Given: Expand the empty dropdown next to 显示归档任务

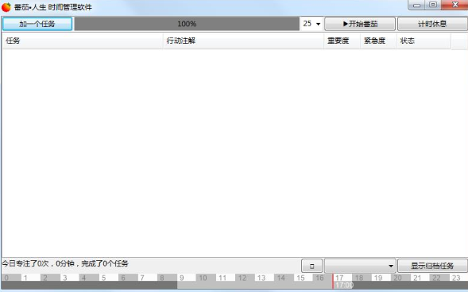Looking at the screenshot, I should point(360,266).
